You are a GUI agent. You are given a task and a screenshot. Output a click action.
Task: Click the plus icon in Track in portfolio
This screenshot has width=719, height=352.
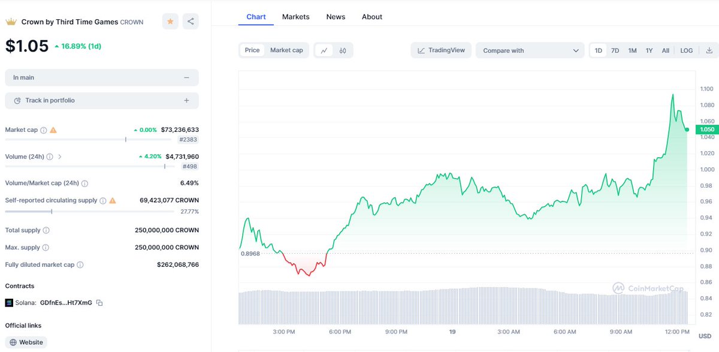(186, 101)
